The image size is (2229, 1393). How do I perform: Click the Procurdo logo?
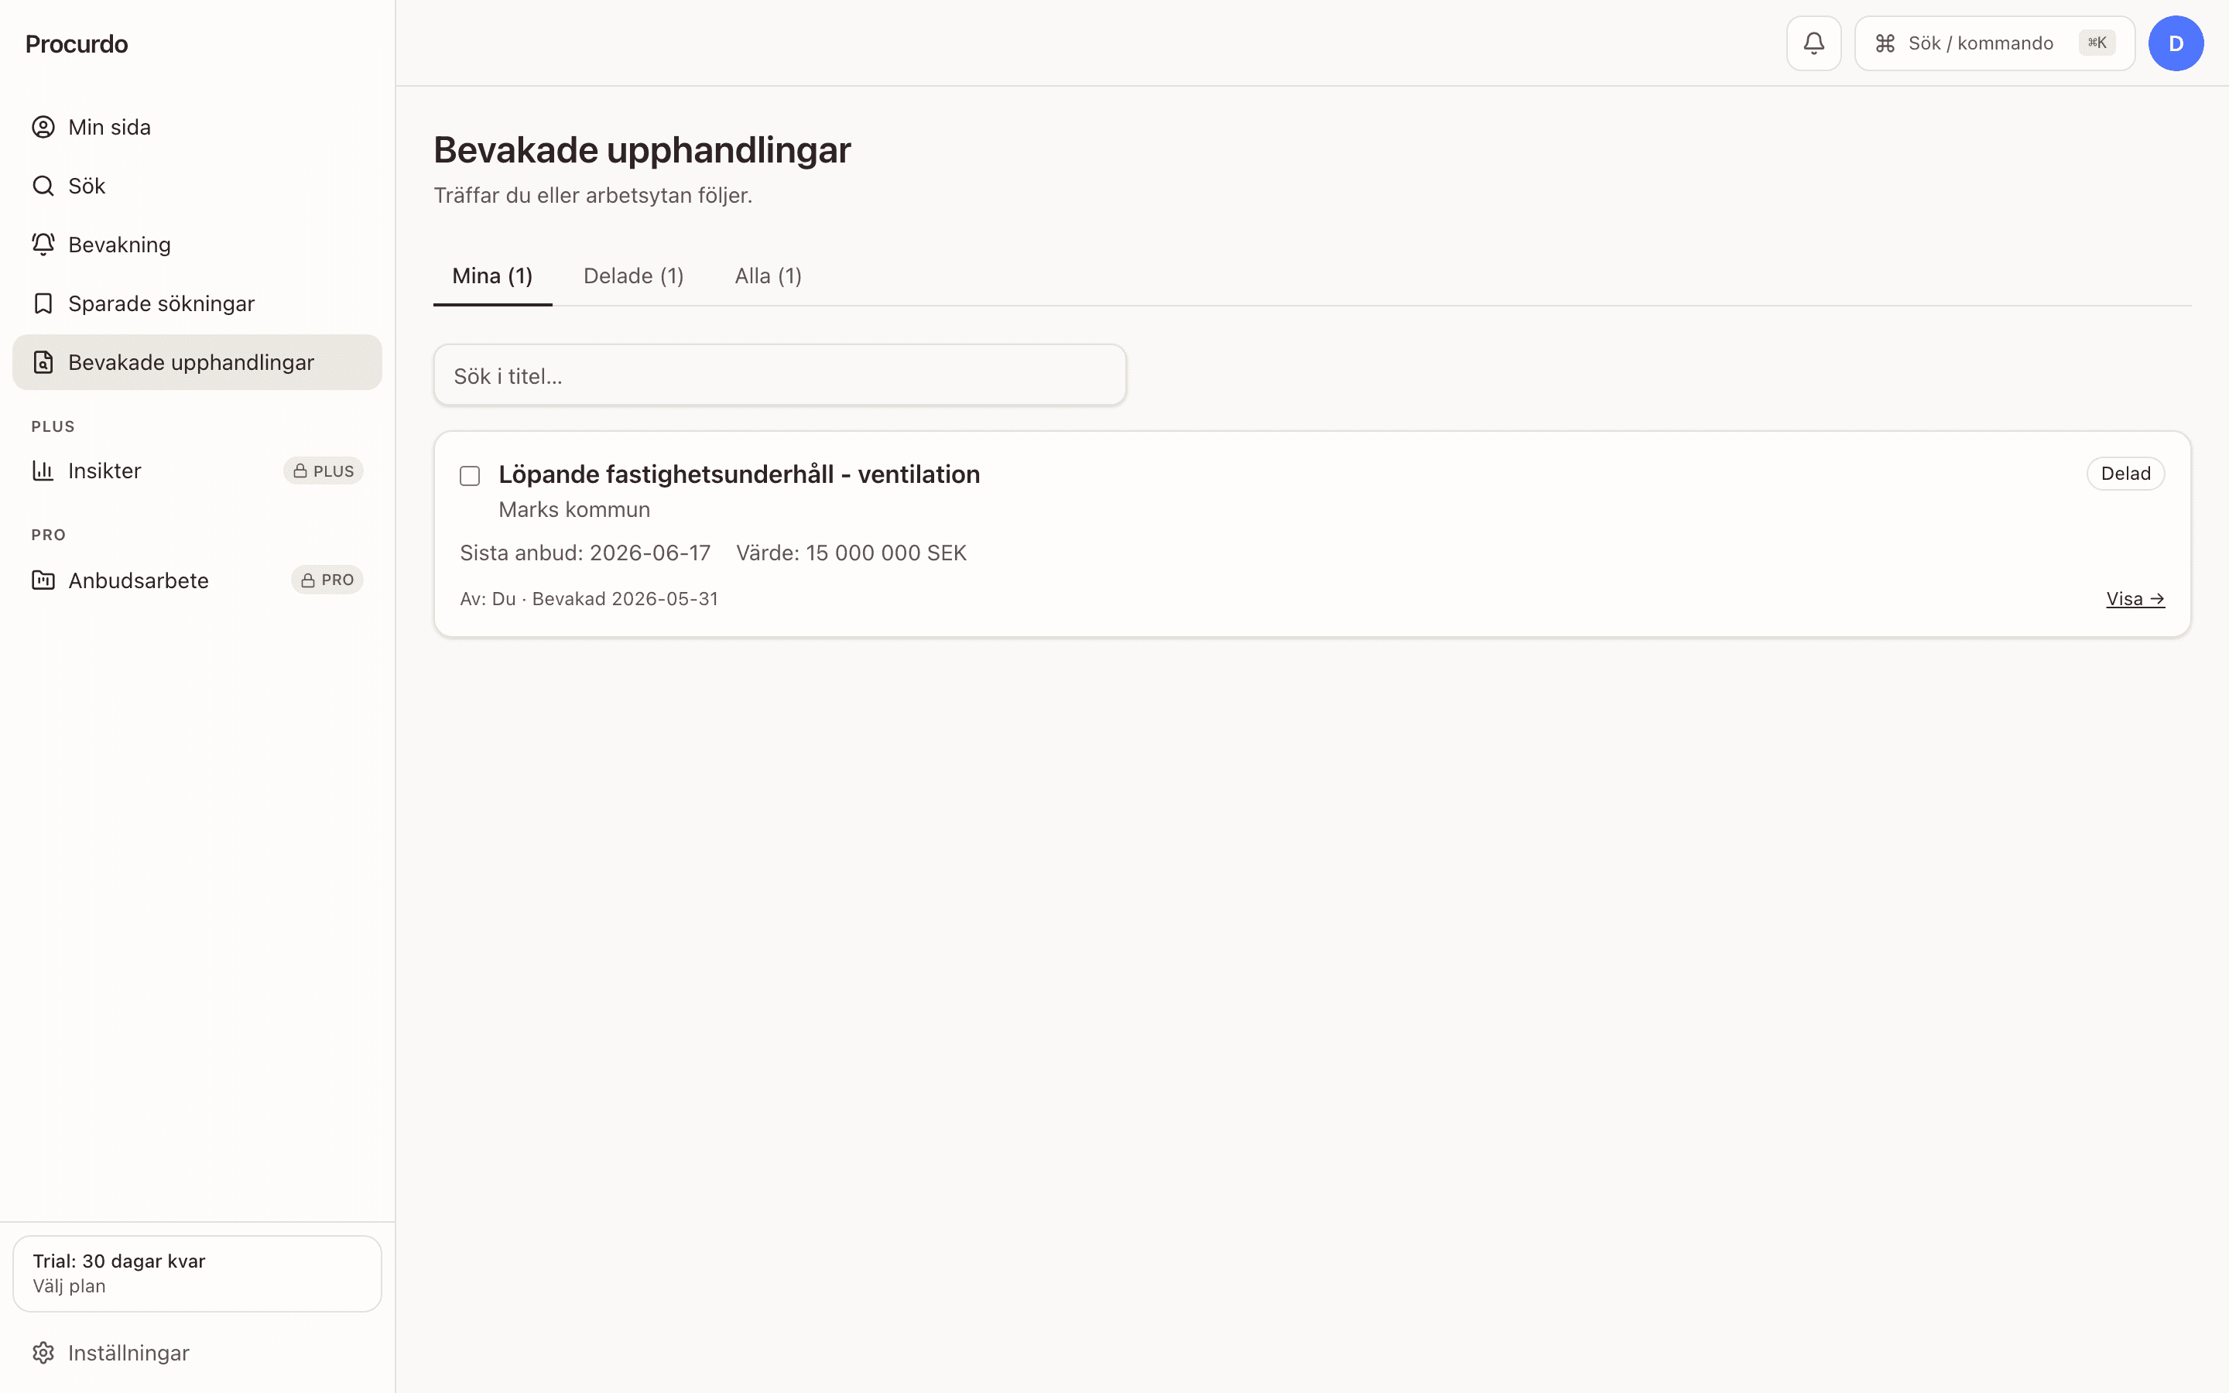[77, 43]
